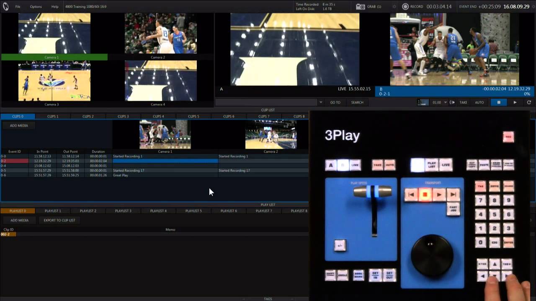
Task: Select clip row with Event ID 0-0
Action: coord(154,156)
